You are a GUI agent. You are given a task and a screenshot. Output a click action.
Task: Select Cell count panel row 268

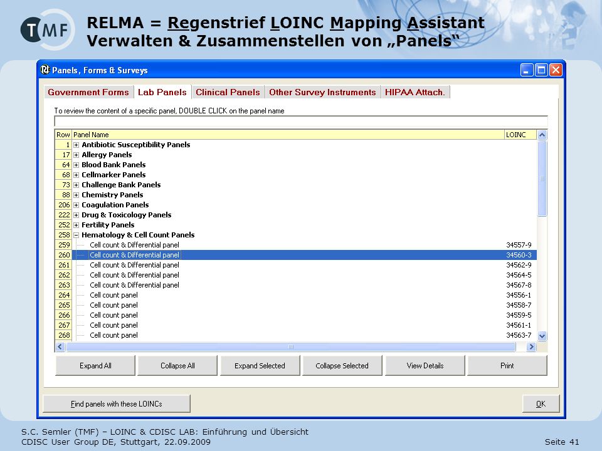point(304,335)
